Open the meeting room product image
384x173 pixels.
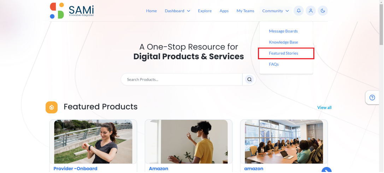(284, 142)
